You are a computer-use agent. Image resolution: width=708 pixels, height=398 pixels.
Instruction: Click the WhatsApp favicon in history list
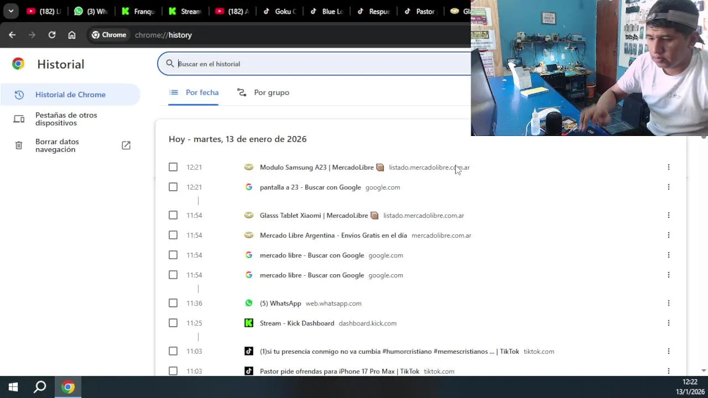249,303
